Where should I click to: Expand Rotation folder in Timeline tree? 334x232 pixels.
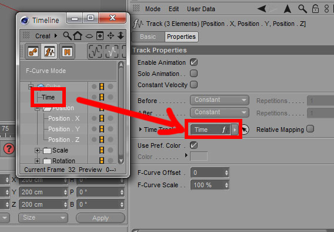(37, 161)
